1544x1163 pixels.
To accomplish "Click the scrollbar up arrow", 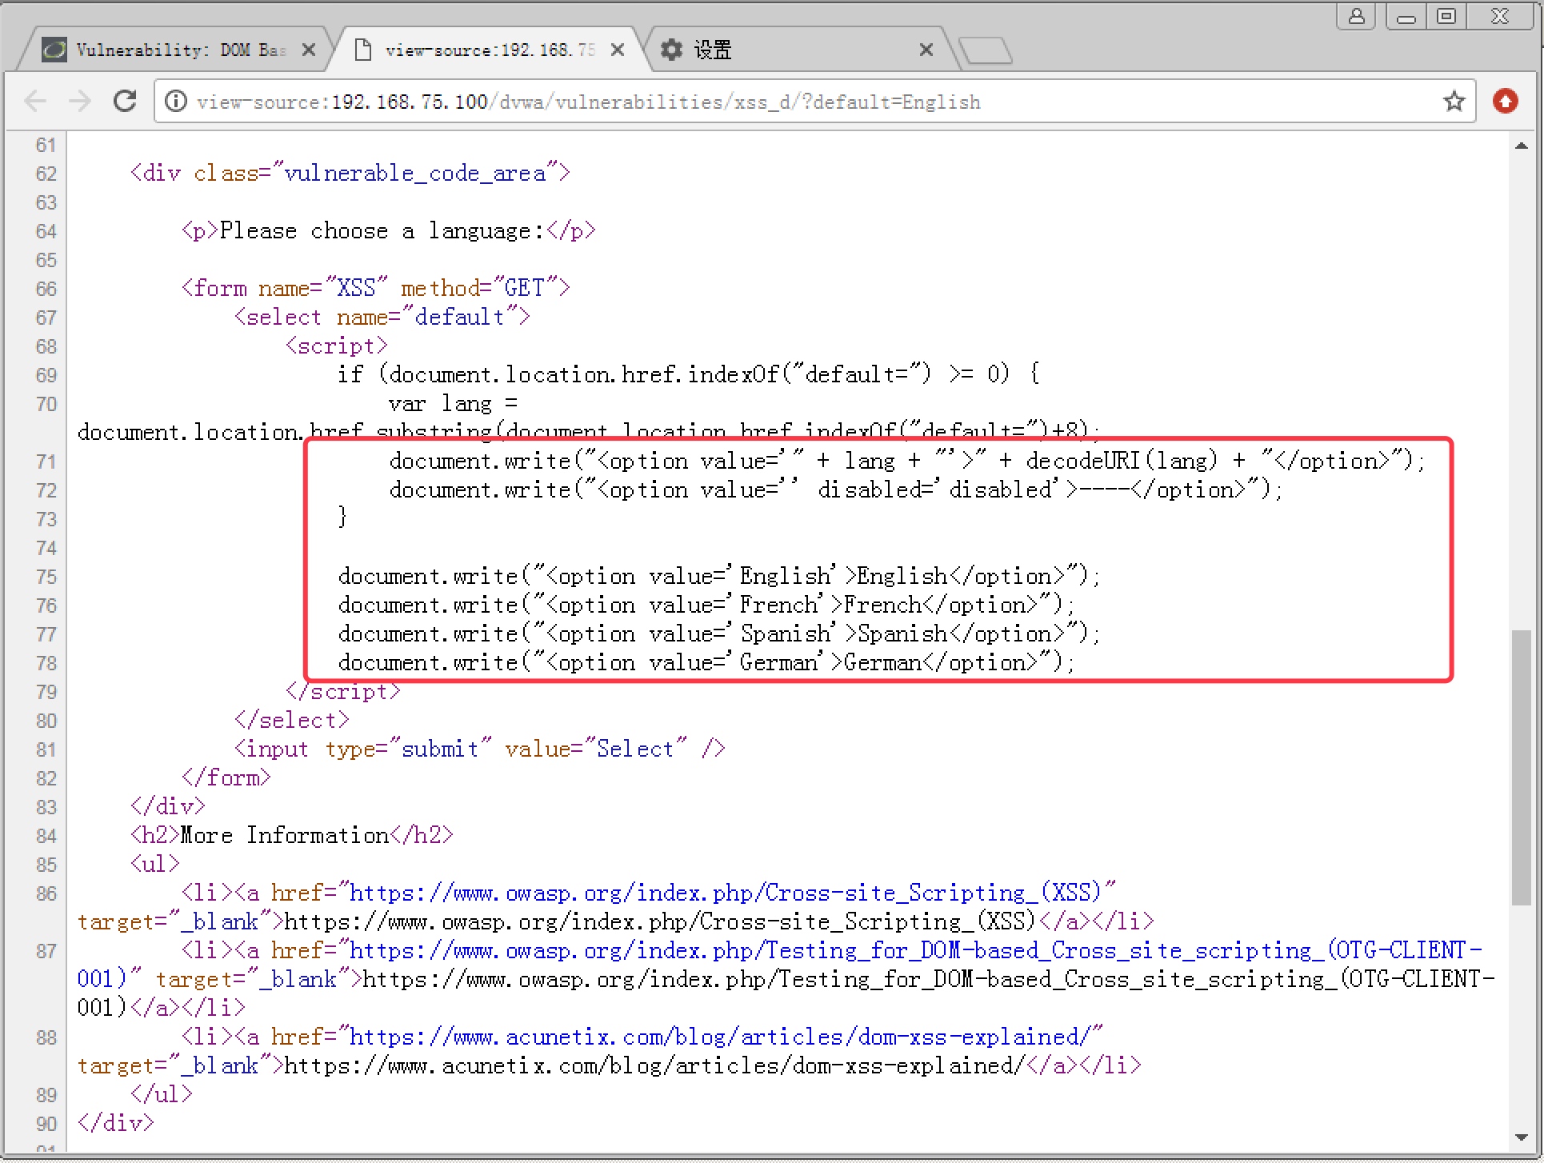I will click(1521, 146).
